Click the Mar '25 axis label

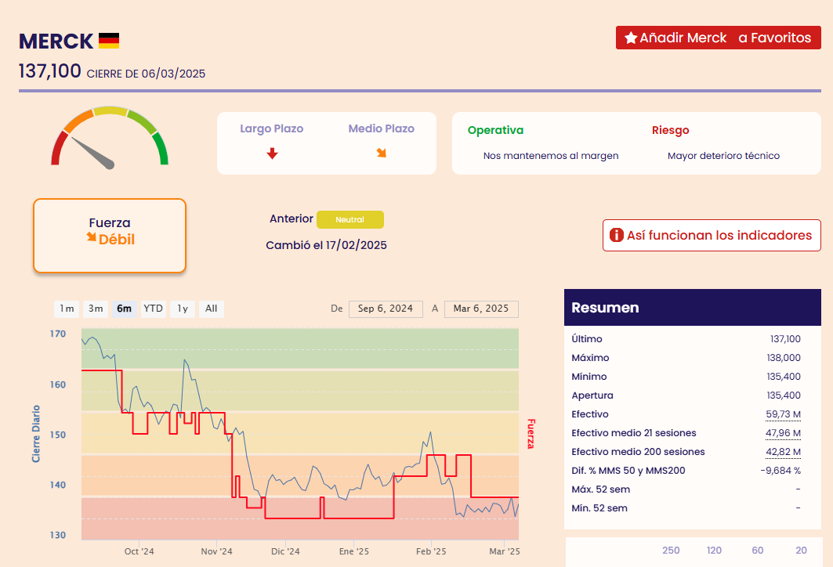[x=504, y=551]
